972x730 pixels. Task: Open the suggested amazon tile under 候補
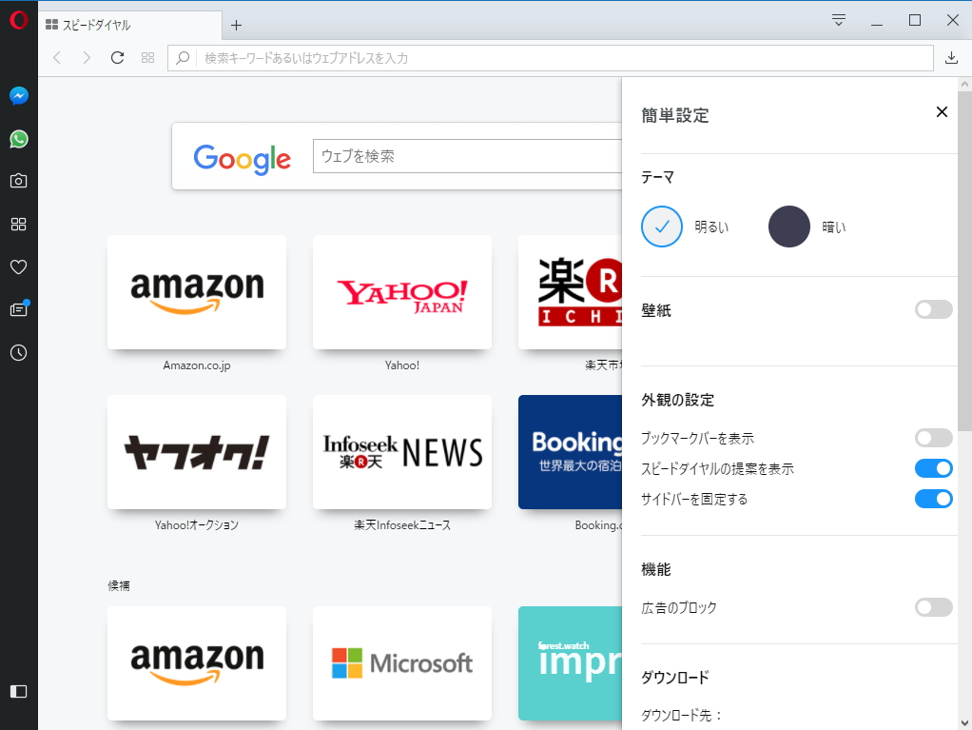pyautogui.click(x=197, y=663)
